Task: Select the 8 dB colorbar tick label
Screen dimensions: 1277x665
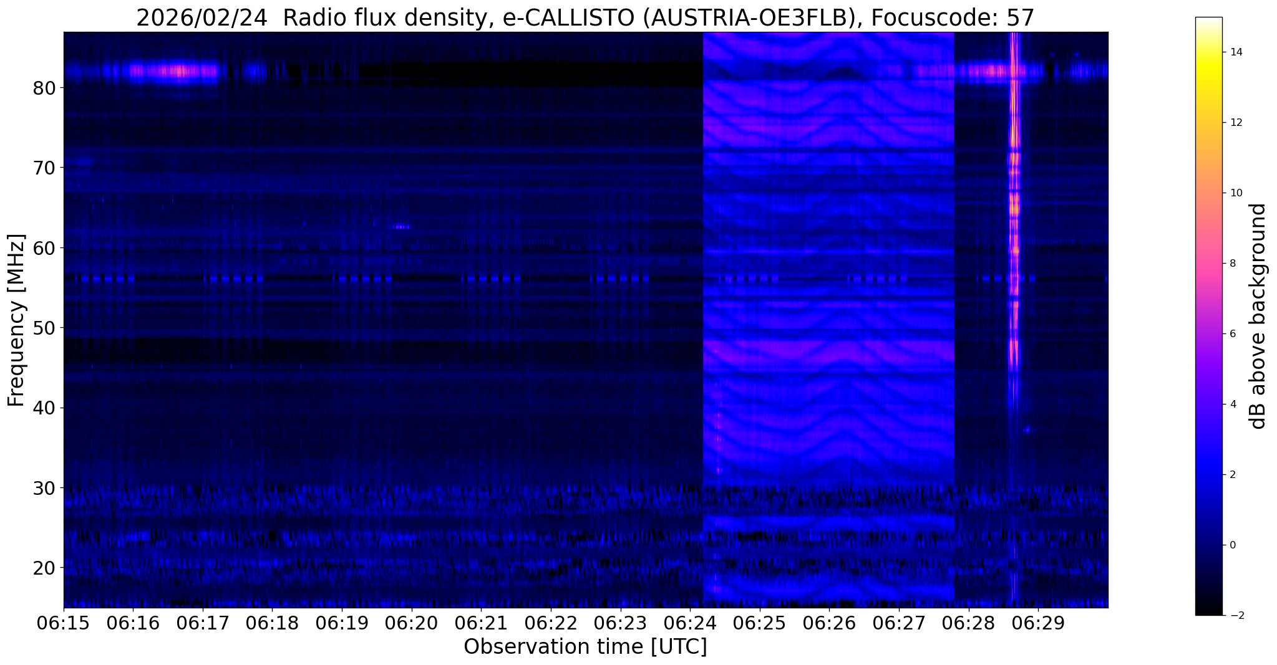Action: point(1233,264)
